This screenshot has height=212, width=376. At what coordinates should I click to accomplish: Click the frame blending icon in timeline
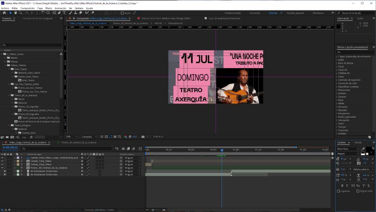tap(128, 149)
